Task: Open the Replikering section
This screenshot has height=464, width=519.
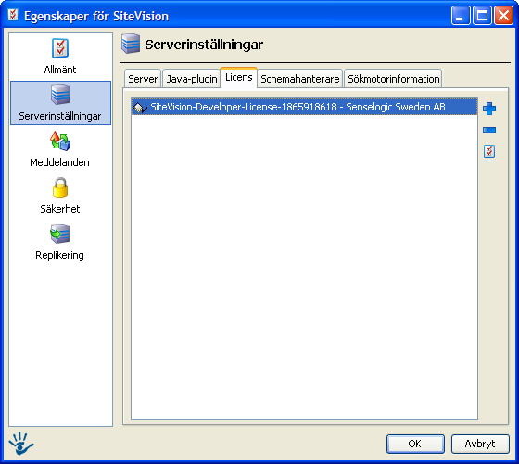Action: click(60, 242)
